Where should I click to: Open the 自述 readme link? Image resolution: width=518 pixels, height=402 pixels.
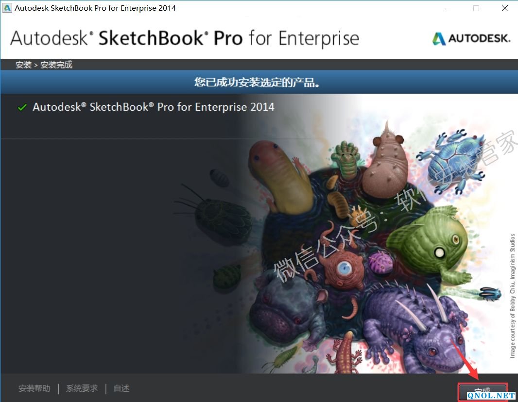(121, 388)
